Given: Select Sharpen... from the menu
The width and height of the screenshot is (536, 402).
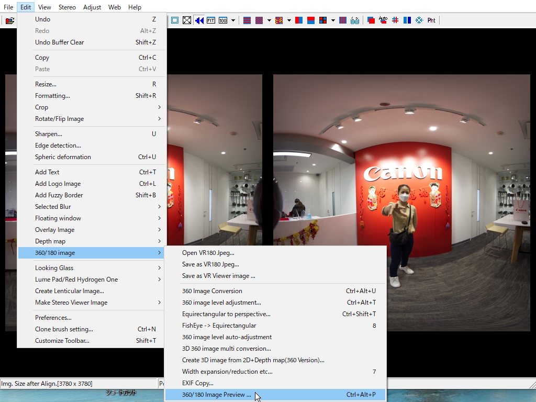Looking at the screenshot, I should pyautogui.click(x=92, y=134).
